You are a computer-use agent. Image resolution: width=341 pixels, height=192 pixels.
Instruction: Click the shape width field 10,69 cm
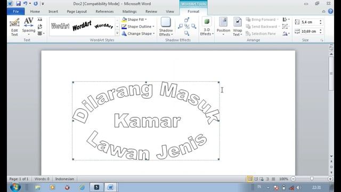pyautogui.click(x=310, y=31)
